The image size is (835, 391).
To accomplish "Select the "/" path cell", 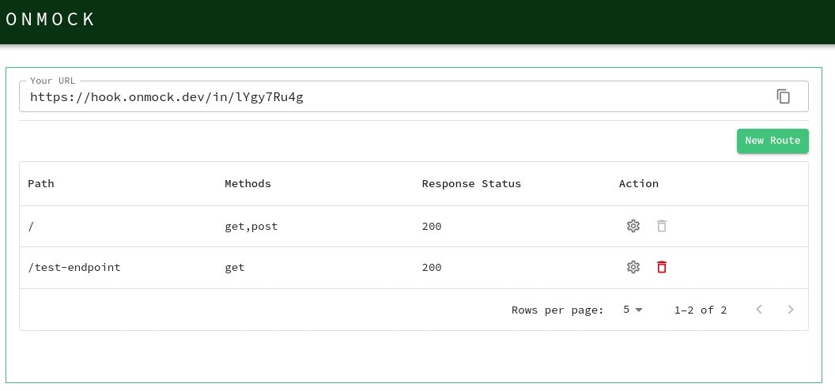I will pos(31,227).
